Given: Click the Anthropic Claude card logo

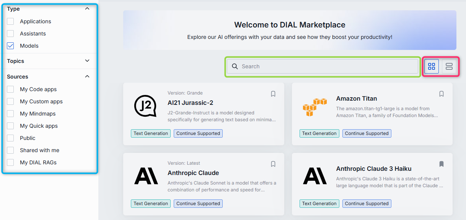Looking at the screenshot, I should (146, 176).
